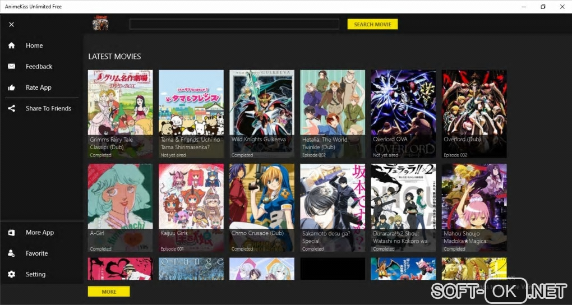Open More App in sidebar
Image resolution: width=572 pixels, height=305 pixels.
[x=40, y=233]
